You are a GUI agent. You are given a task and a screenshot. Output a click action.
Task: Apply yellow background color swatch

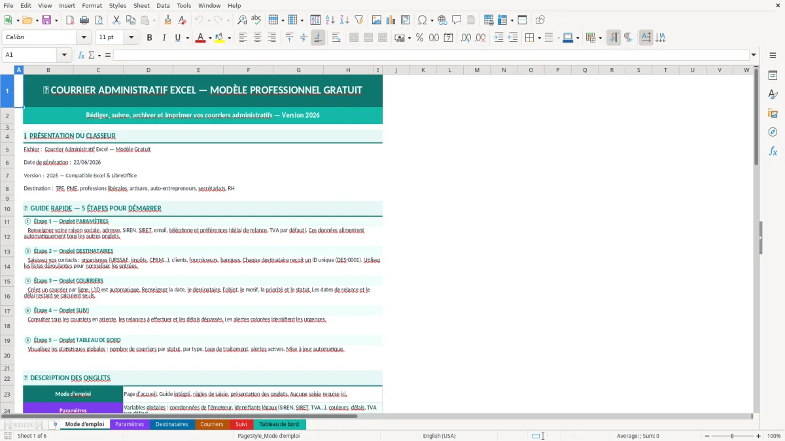(x=220, y=38)
